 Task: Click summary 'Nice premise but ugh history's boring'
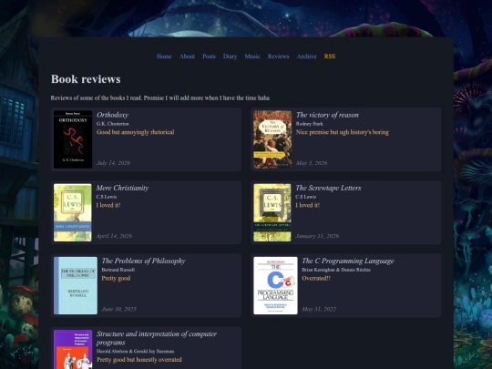pos(343,132)
